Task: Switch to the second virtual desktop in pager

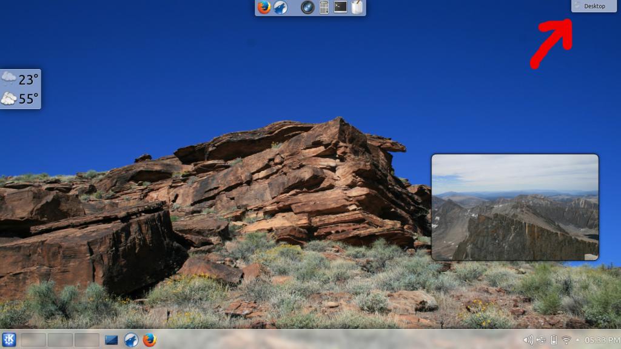Action: [60, 340]
